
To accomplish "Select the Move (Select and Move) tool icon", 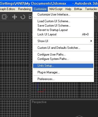I will 14,17.
